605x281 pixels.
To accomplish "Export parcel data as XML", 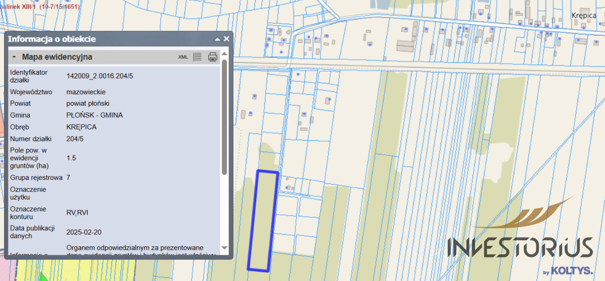I will (x=183, y=57).
